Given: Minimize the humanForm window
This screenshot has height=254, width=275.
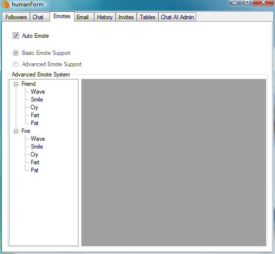Looking at the screenshot, I should coord(235,2).
